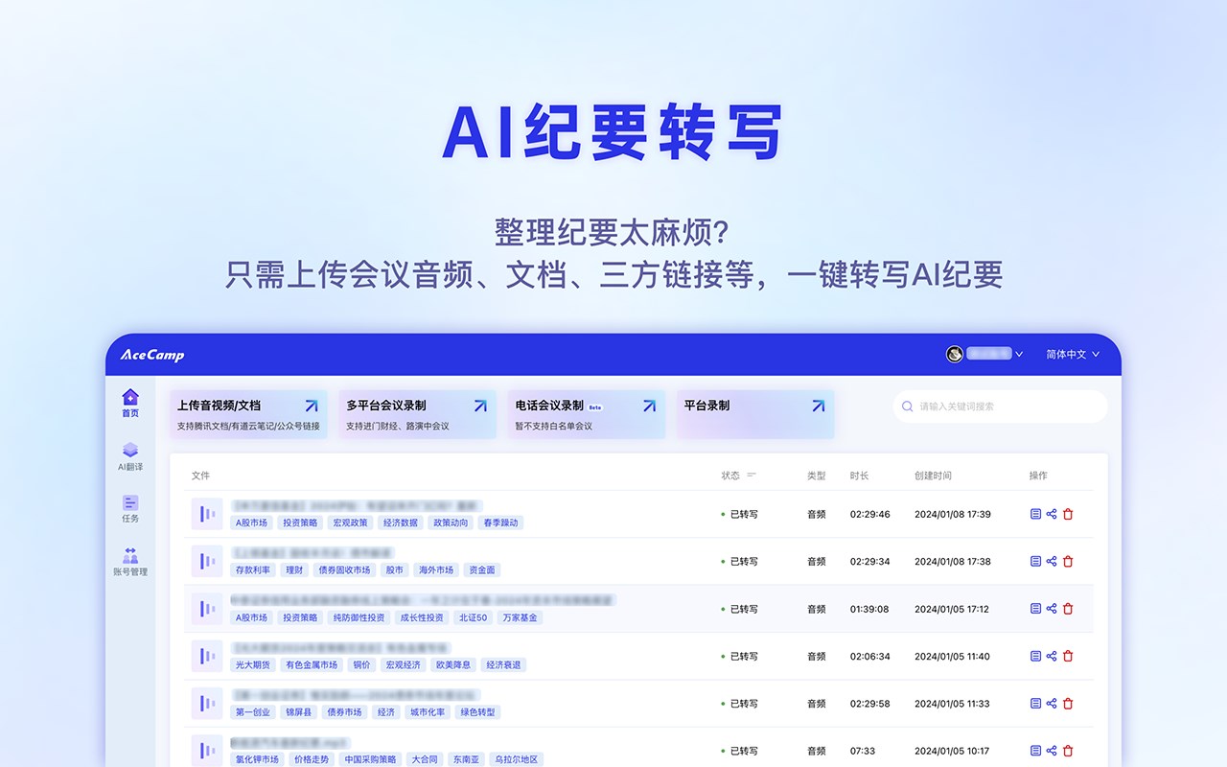Open the 首页 home sidebar icon
Viewport: 1227px width, 767px height.
(x=130, y=403)
